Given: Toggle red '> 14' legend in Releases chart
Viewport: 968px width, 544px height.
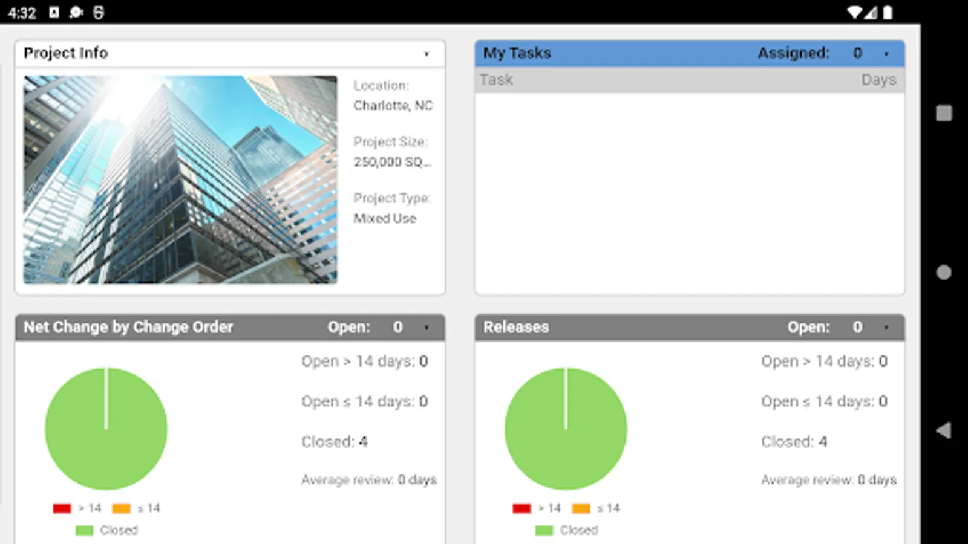Looking at the screenshot, I should pyautogui.click(x=537, y=508).
